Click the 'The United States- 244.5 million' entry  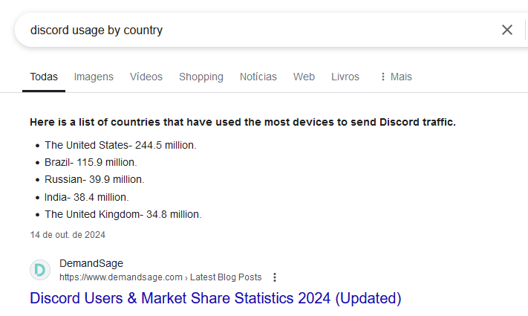click(x=120, y=145)
